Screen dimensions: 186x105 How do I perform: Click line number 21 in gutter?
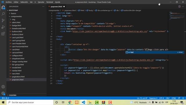tap(51, 65)
